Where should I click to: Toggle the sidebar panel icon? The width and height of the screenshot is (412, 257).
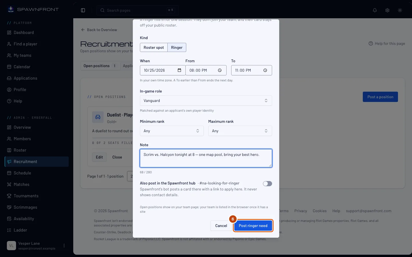tap(83, 10)
